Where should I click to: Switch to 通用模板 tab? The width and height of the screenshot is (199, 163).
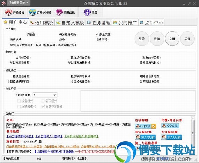tap(42, 23)
